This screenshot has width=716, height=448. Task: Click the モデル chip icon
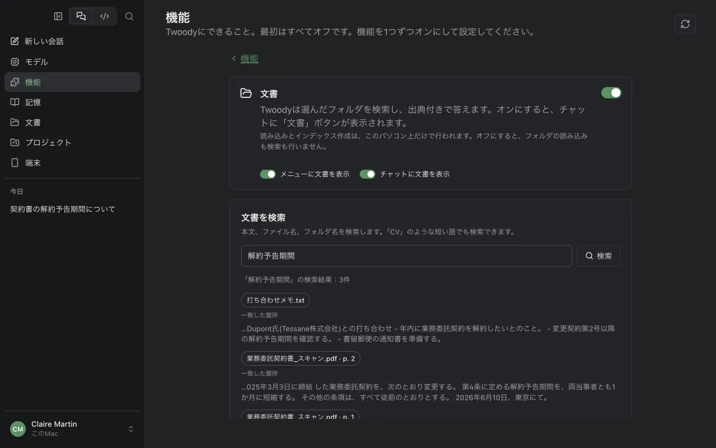(15, 62)
